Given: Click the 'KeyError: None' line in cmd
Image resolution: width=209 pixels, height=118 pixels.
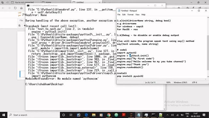Looking at the screenshot, I should (36, 15).
